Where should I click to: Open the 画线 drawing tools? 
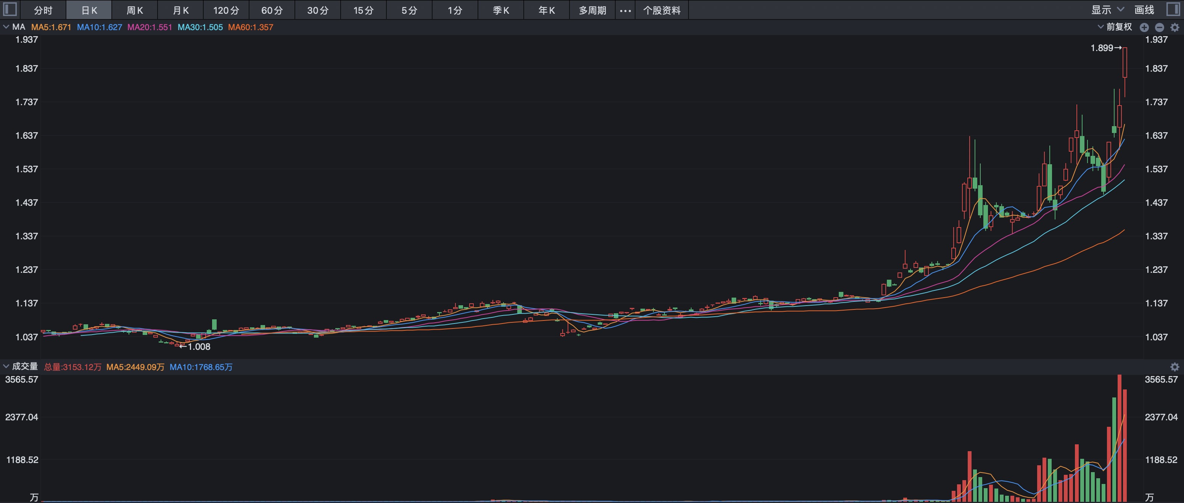[1144, 10]
